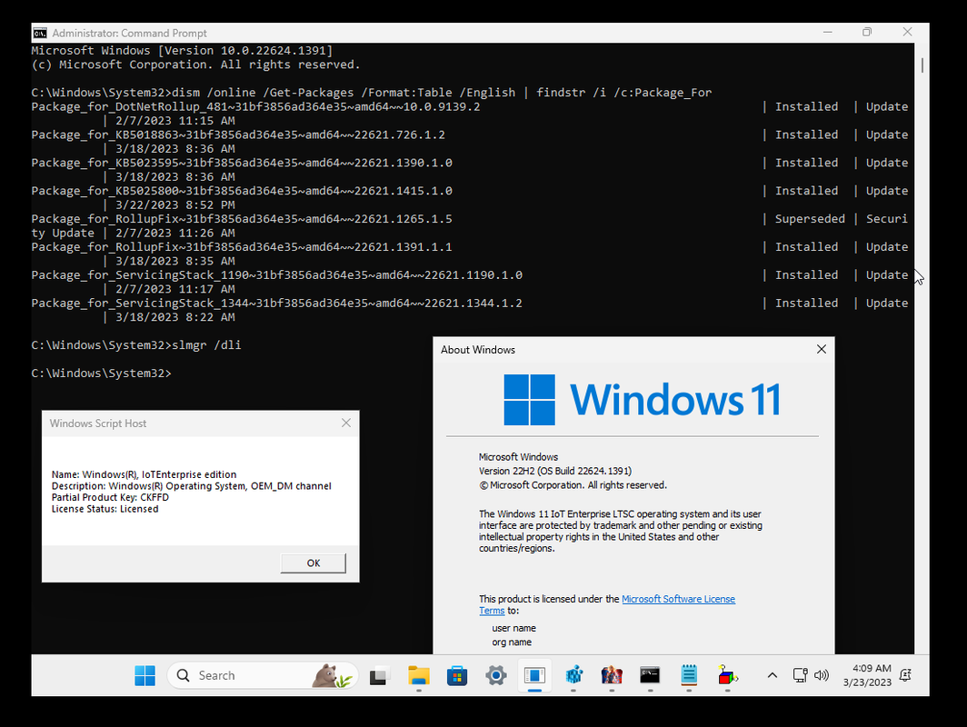Viewport: 967px width, 727px height.
Task: Click the 'Name: Windows(R), IoTEnterprise edition' line
Action: pyautogui.click(x=144, y=474)
